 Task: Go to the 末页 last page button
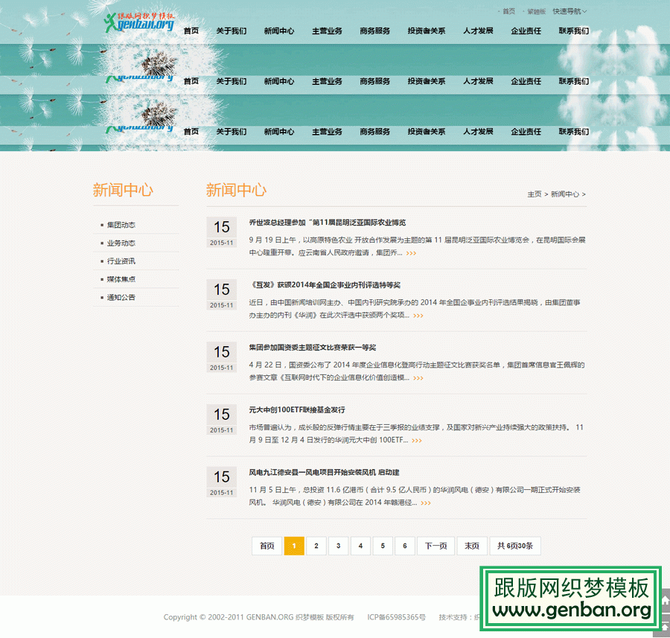point(472,546)
